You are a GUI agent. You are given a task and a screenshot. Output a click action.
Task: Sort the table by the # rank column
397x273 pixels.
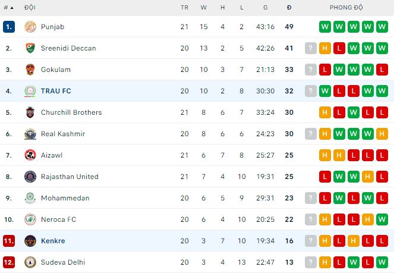pos(8,8)
